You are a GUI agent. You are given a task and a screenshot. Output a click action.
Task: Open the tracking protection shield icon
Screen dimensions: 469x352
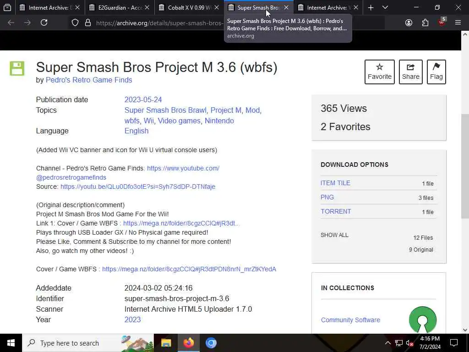[75, 23]
